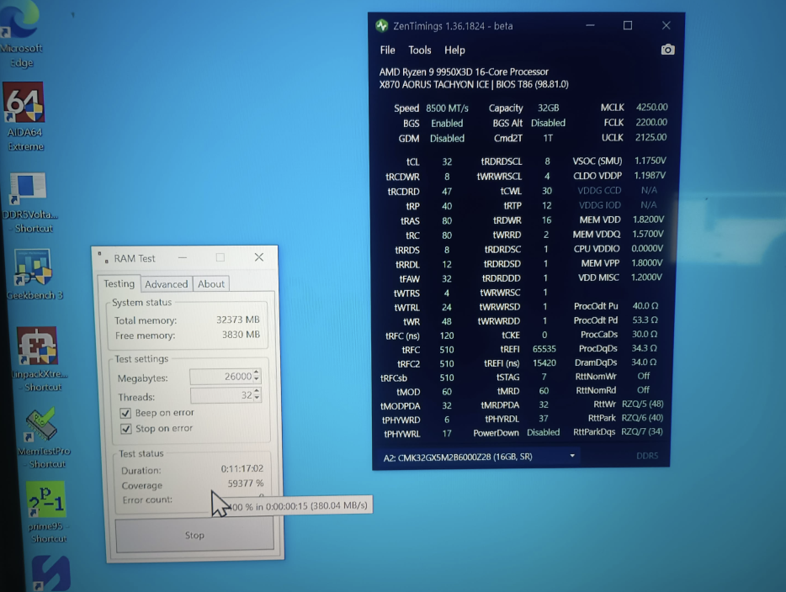Click the PowerDown Disabled value
786x592 pixels.
(543, 432)
